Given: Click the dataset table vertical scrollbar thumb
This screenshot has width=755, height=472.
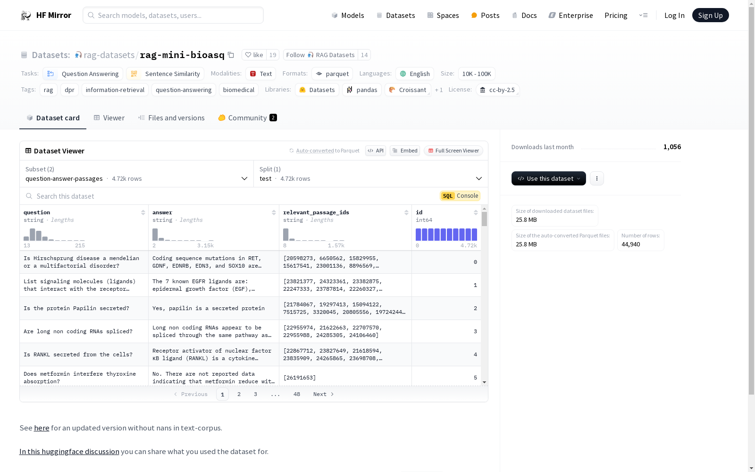Looking at the screenshot, I should point(484,219).
